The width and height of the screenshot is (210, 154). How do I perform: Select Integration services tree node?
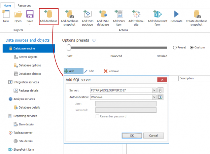[x=24, y=82]
